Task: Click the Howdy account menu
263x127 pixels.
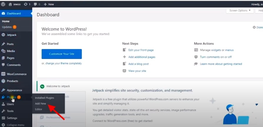Action: click(257, 4)
